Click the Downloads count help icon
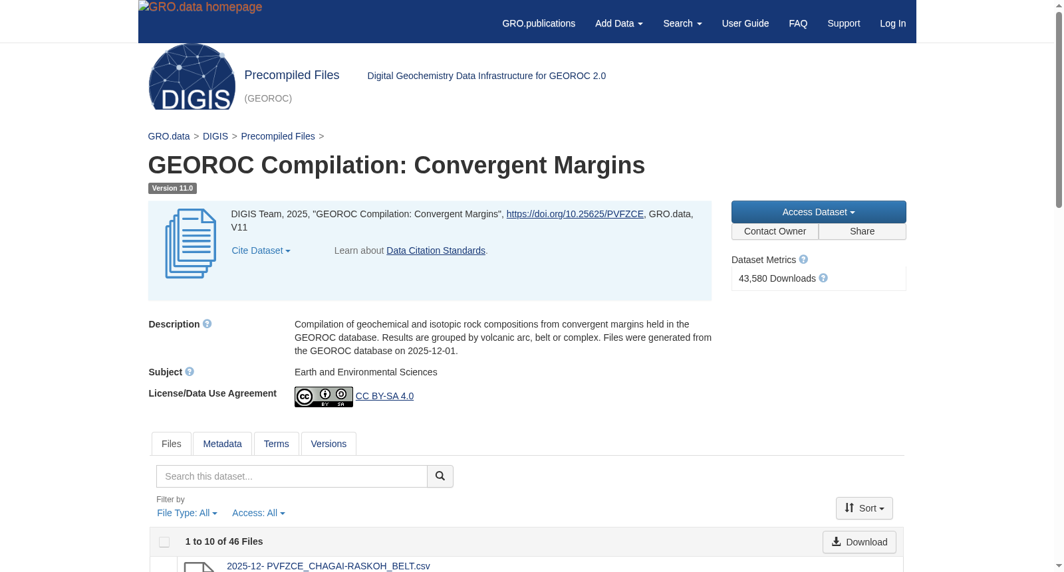This screenshot has height=572, width=1064. [823, 278]
